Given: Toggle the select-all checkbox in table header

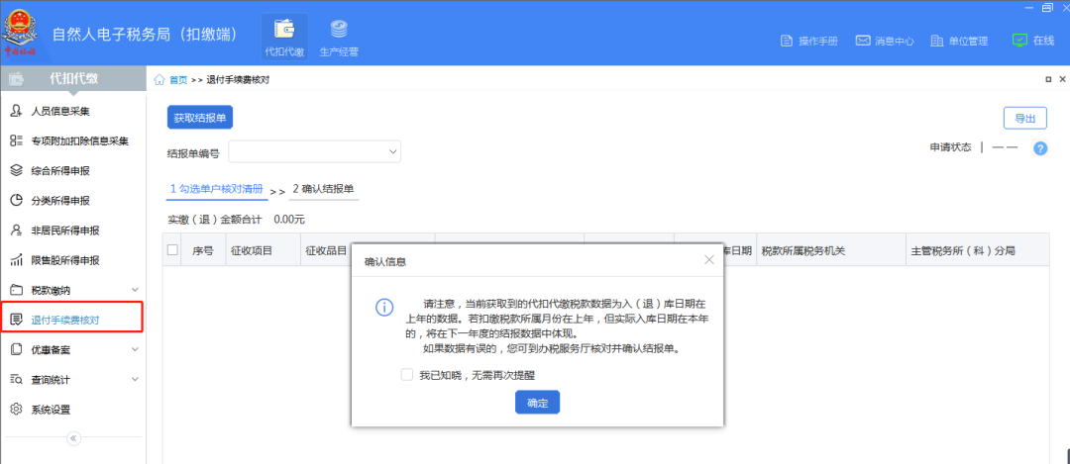Looking at the screenshot, I should tap(172, 250).
